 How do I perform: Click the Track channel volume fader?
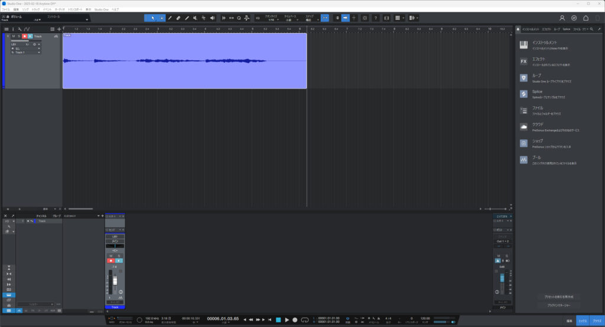click(115, 281)
